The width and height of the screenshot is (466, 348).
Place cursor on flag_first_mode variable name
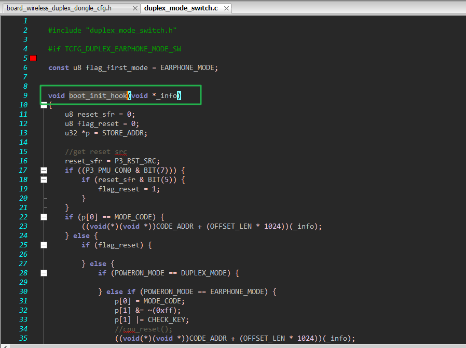(x=117, y=68)
